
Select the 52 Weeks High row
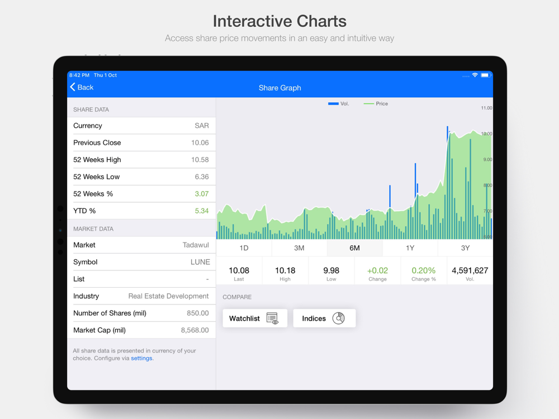[x=141, y=160]
